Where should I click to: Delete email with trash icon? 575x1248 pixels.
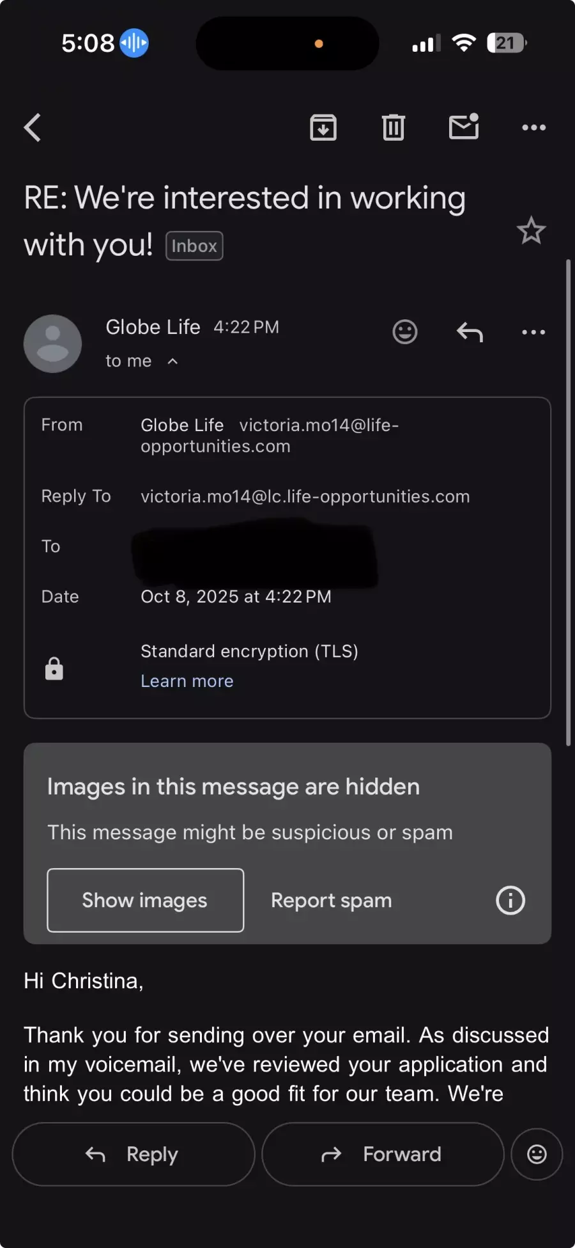coord(393,127)
